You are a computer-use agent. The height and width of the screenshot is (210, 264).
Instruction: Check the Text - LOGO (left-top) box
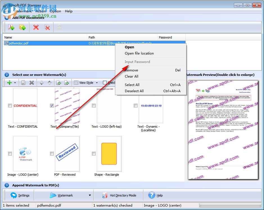tap(94, 106)
